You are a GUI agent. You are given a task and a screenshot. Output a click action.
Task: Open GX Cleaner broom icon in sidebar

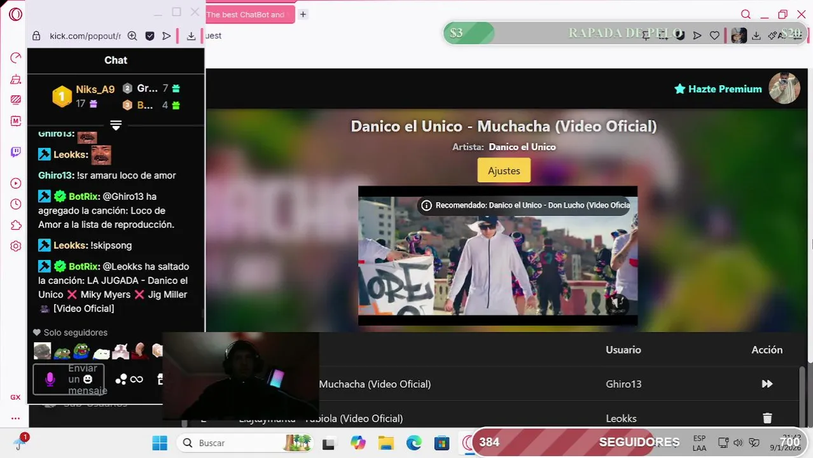(x=16, y=79)
